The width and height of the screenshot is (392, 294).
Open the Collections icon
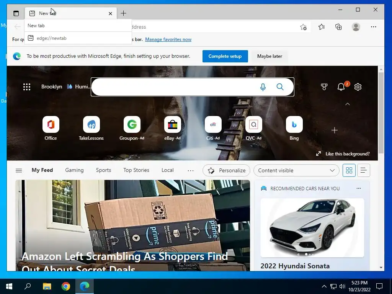tap(338, 27)
